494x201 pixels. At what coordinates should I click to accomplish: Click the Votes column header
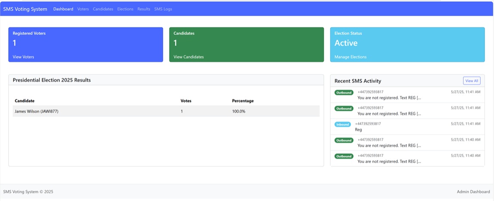coord(186,101)
